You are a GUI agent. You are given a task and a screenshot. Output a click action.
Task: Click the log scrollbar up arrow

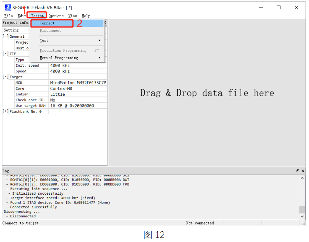302,178
